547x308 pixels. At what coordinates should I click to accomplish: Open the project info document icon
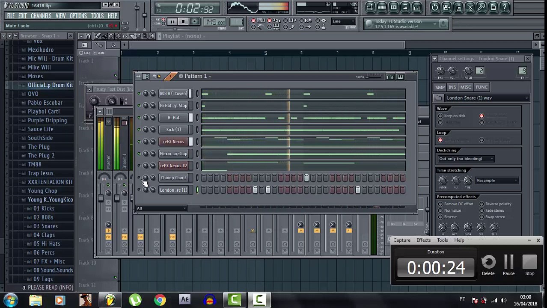(x=493, y=7)
